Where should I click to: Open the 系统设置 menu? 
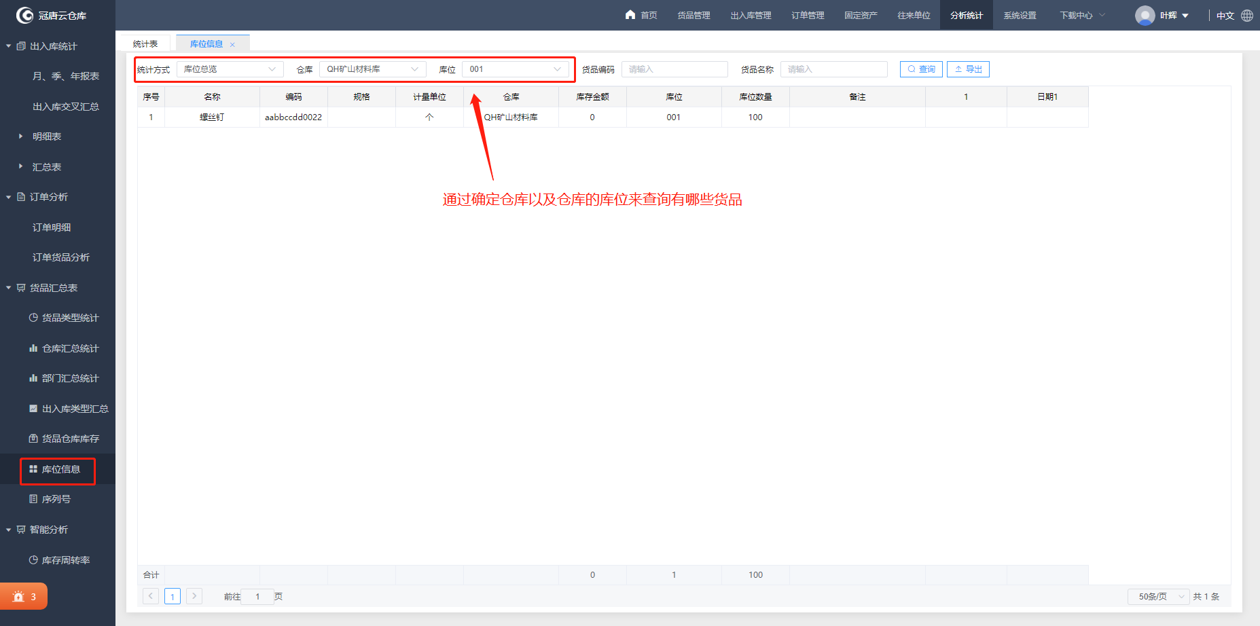pos(1020,15)
